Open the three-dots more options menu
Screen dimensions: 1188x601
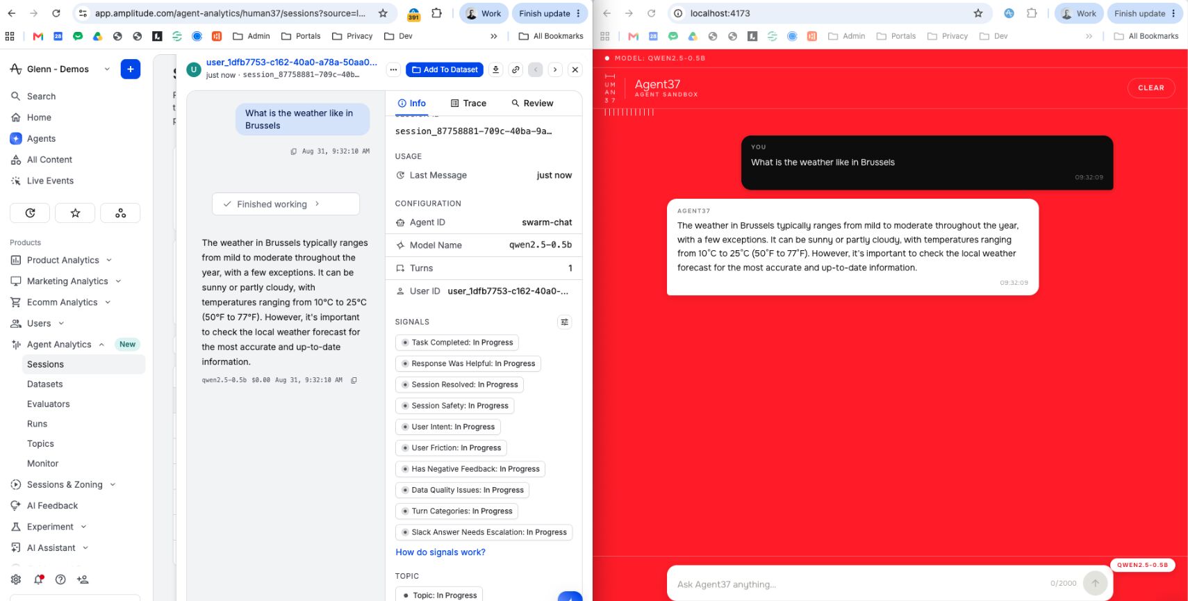click(x=393, y=69)
